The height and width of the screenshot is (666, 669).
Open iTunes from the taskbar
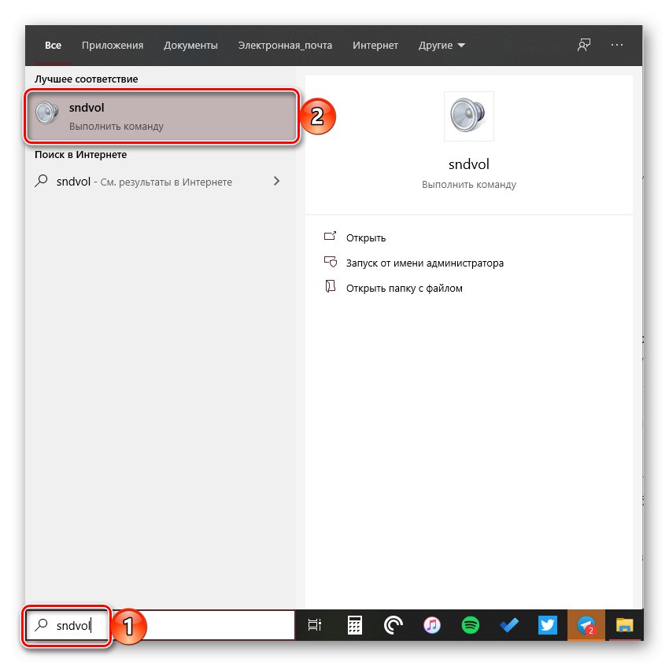click(431, 625)
